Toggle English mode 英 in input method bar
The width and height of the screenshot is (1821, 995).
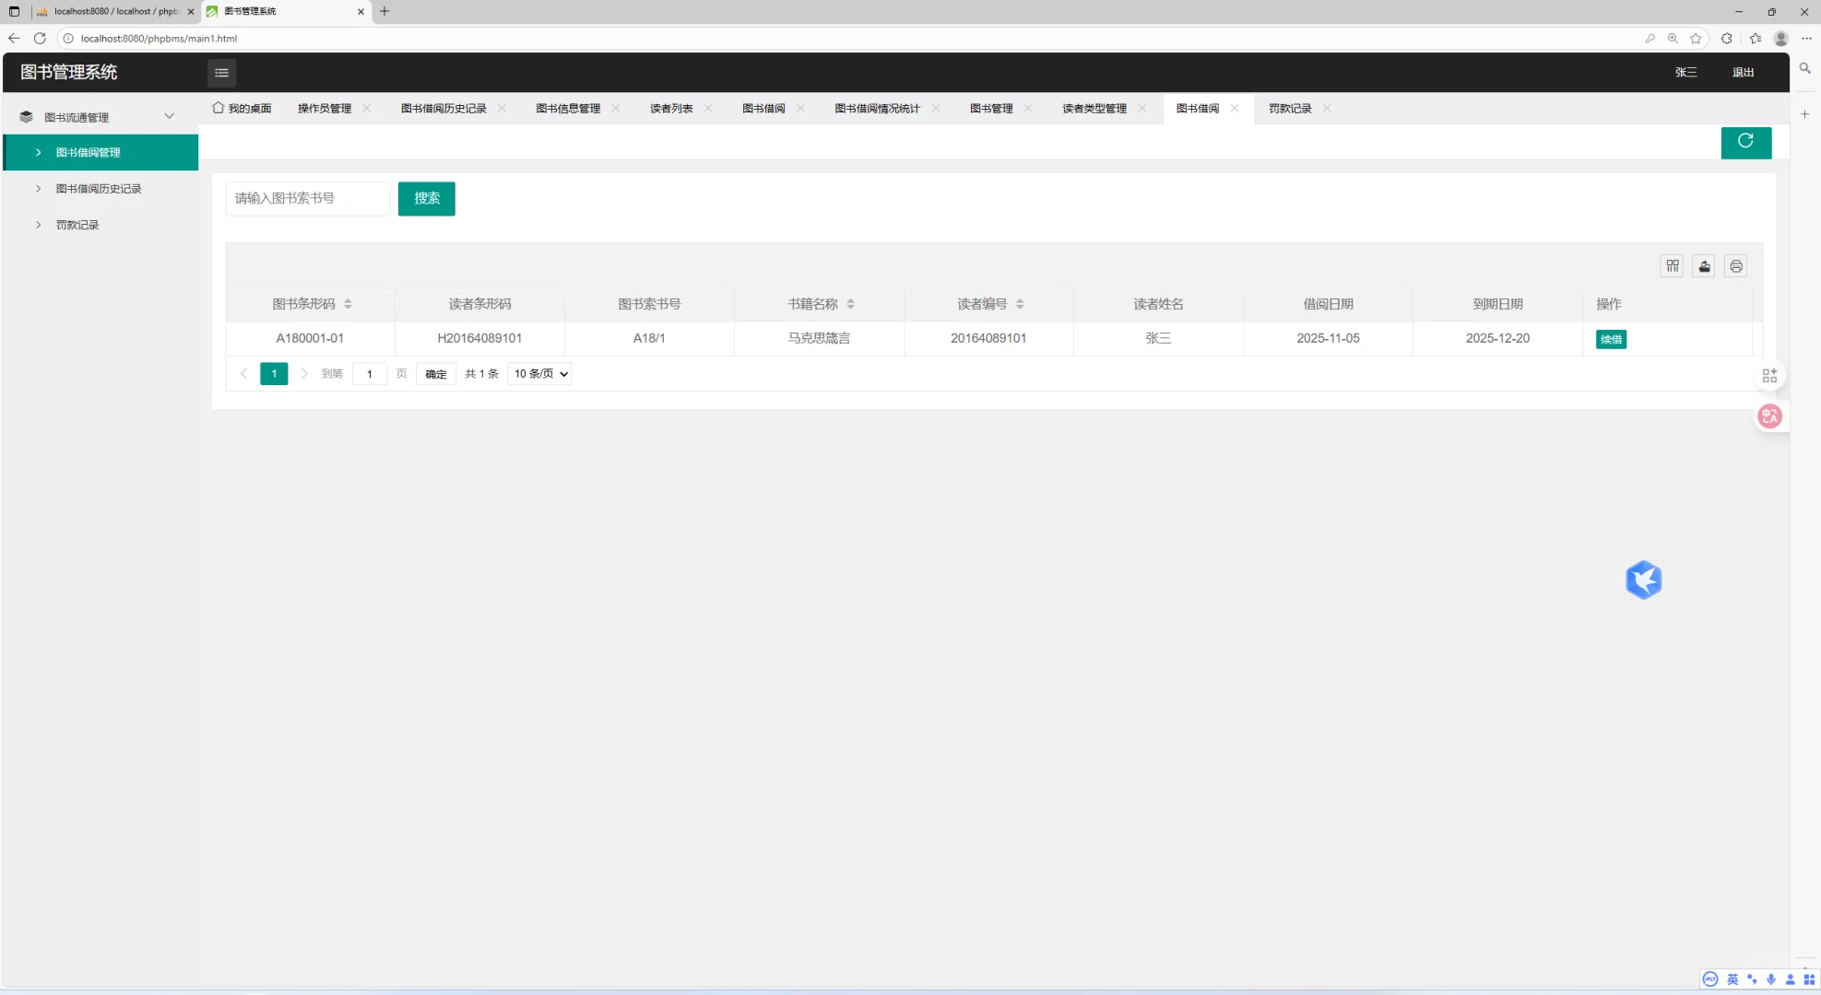pos(1732,979)
